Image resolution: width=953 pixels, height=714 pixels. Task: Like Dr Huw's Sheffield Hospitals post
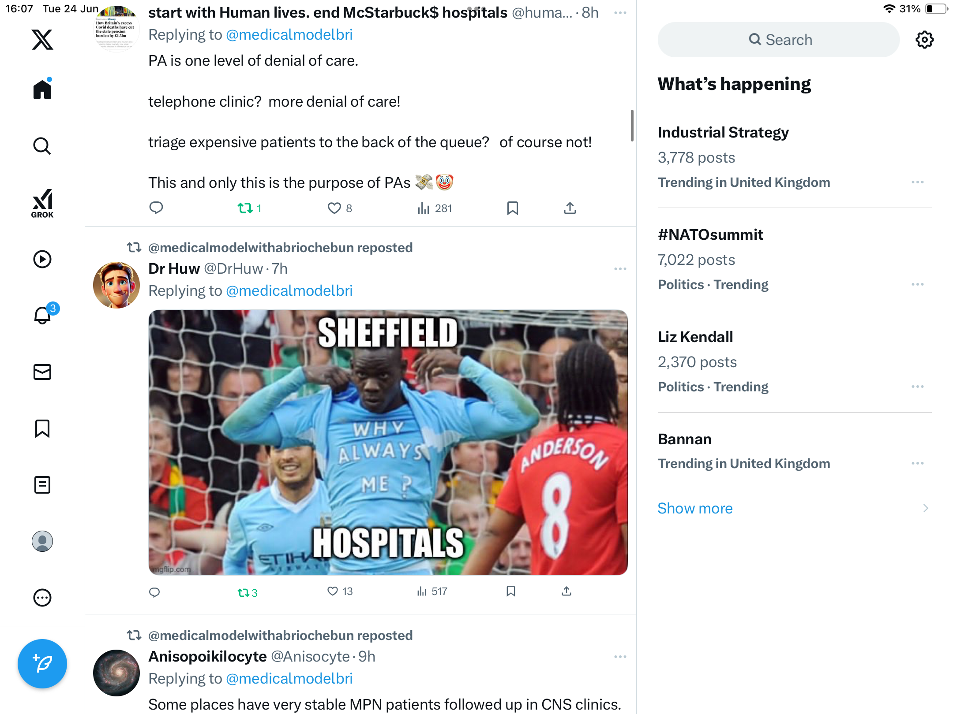(x=340, y=591)
